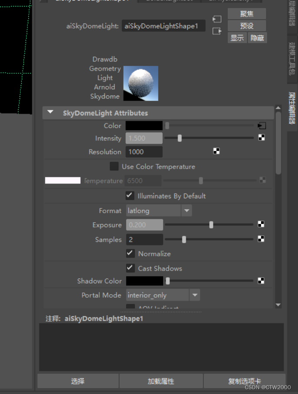Click the attribute panel scrollbar up arrow

coord(278,108)
